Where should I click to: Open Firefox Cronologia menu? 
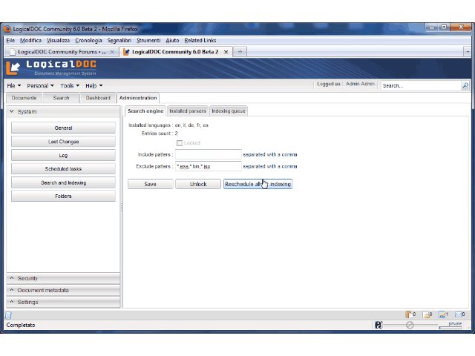coord(88,40)
